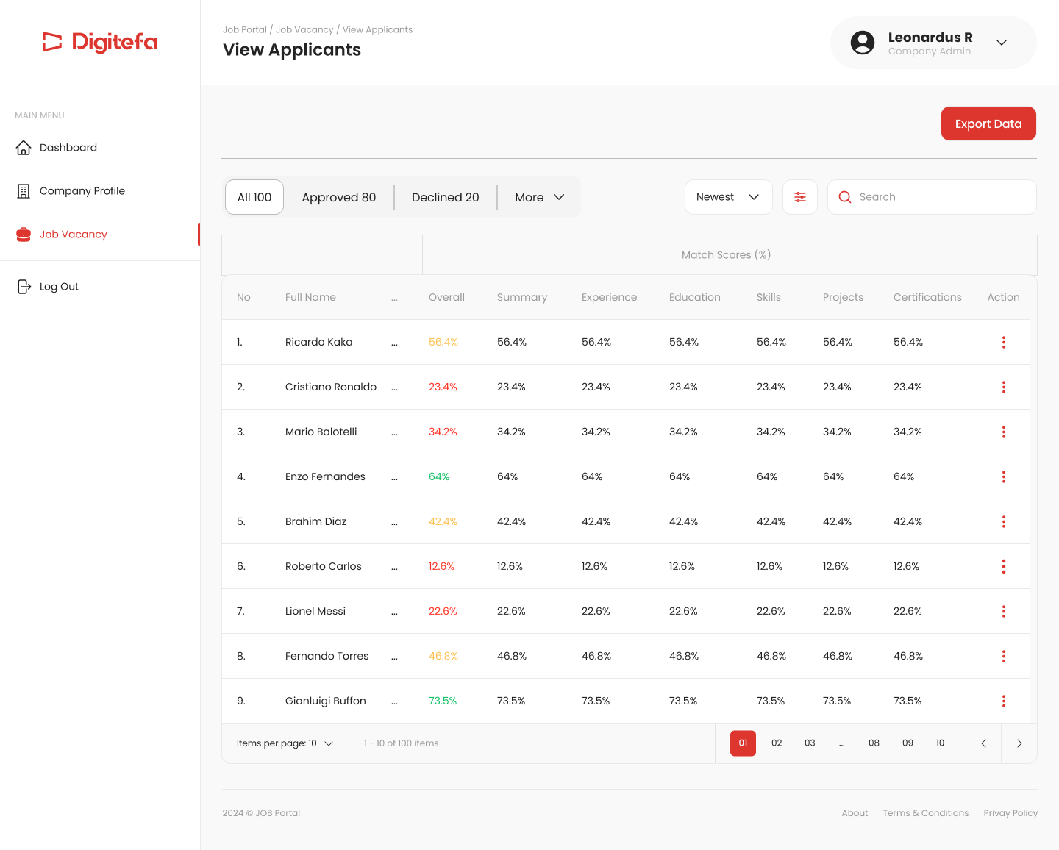Go to page 10

click(x=940, y=743)
